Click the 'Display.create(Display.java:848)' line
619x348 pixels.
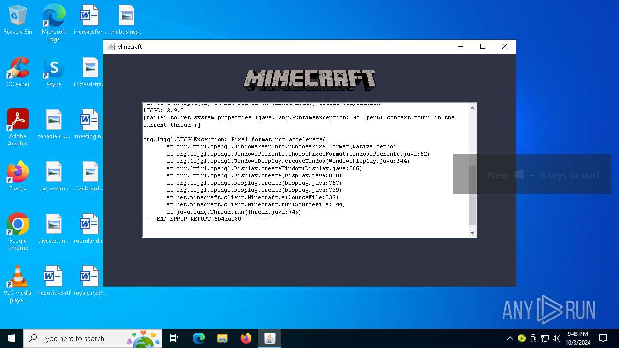coord(254,175)
